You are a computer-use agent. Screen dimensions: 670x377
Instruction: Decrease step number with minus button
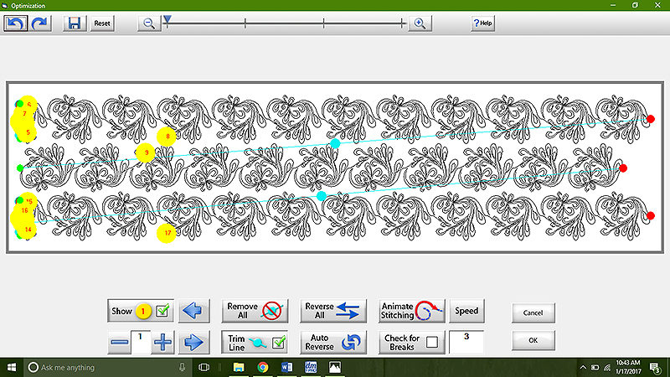[x=120, y=342]
